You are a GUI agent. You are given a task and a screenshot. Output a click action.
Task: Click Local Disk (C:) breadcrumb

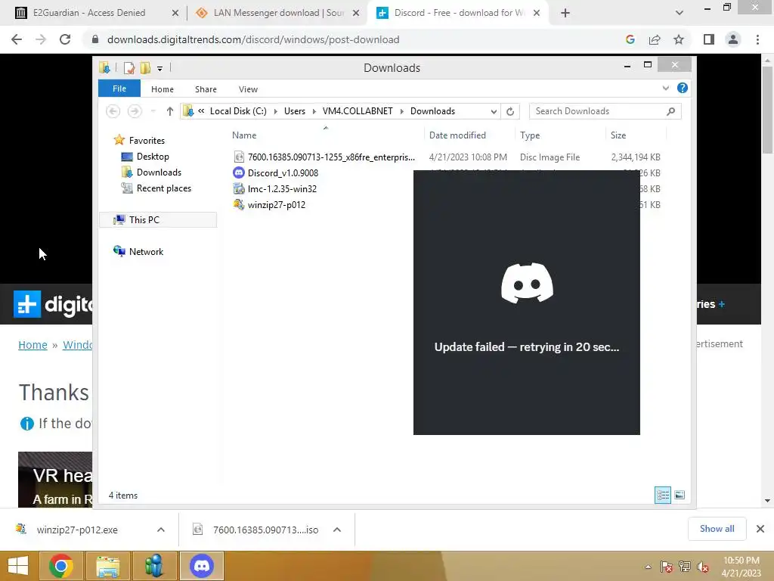click(x=238, y=111)
